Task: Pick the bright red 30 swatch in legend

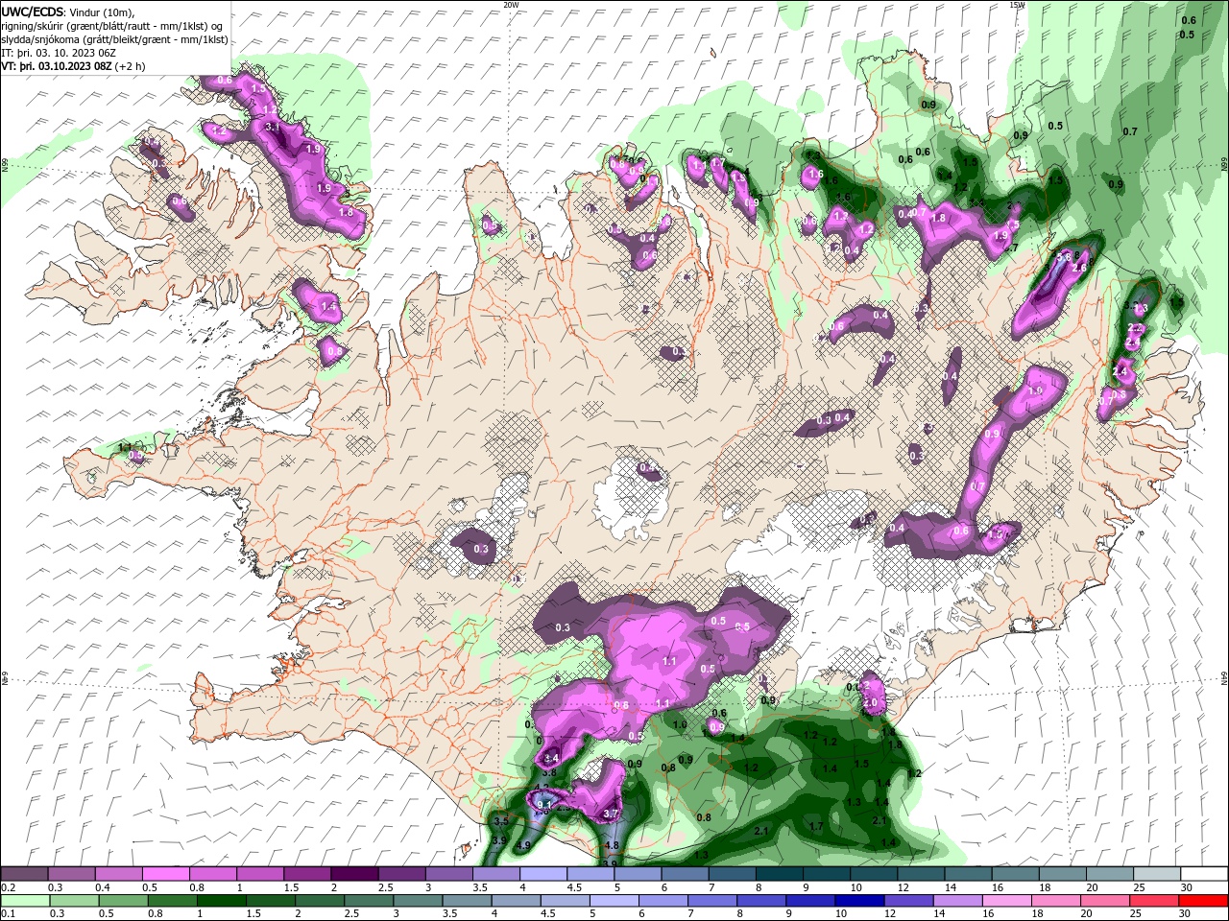Action: (1203, 901)
